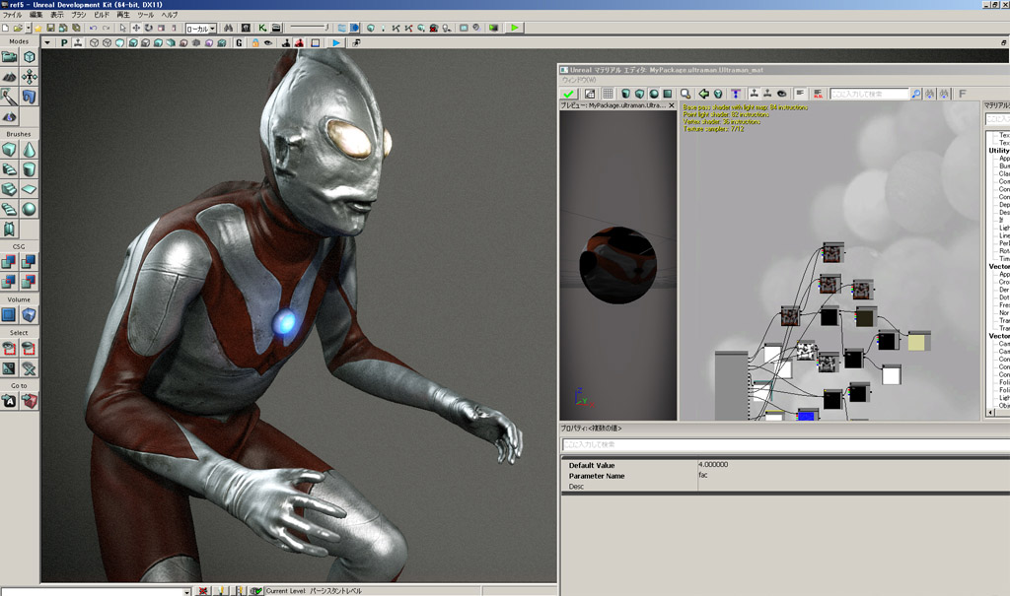Screen dimensions: 1010x596
Task: Click CSG Deintersect button
Action: [x=29, y=282]
